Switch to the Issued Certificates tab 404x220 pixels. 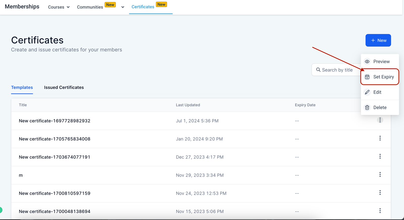(64, 87)
